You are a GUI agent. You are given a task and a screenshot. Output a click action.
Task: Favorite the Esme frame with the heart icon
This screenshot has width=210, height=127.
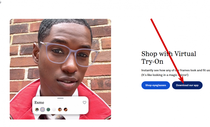[84, 103]
